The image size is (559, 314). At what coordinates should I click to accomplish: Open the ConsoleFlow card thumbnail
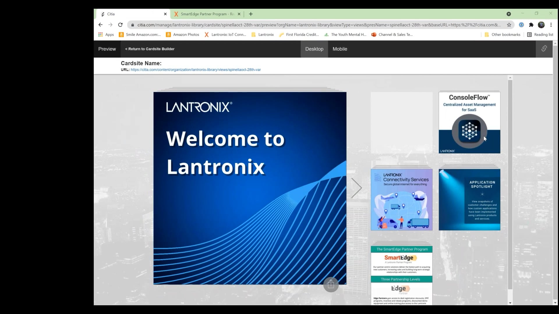coord(469,123)
